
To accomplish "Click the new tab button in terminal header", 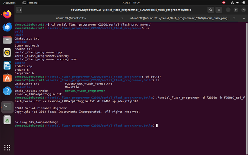I will click(19, 10).
